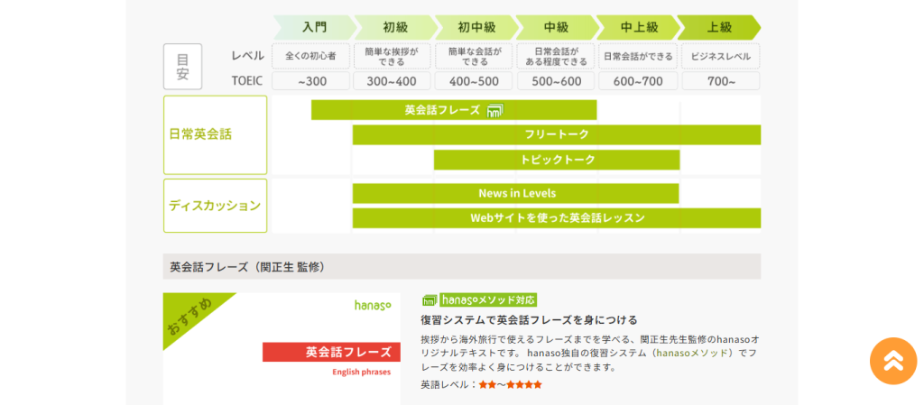
Task: Click the hanaso logo on the thumbnail
Action: [373, 305]
